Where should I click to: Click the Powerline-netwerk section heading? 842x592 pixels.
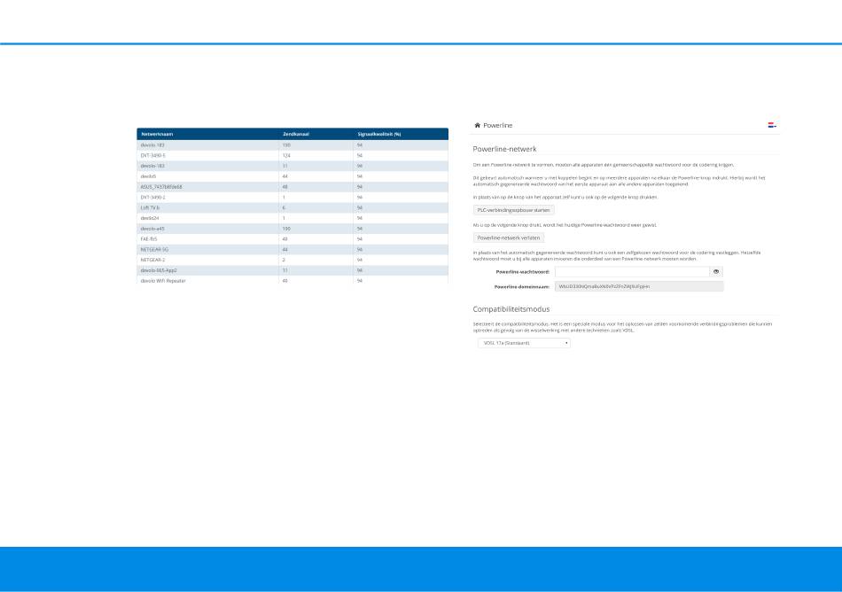[x=505, y=149]
